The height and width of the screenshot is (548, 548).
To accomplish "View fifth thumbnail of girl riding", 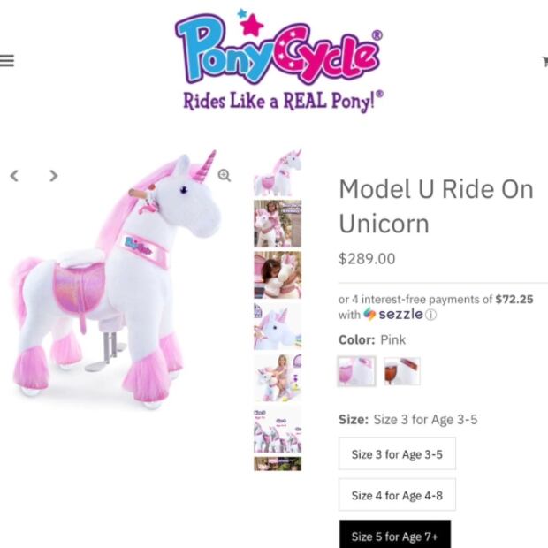I will pos(278,377).
